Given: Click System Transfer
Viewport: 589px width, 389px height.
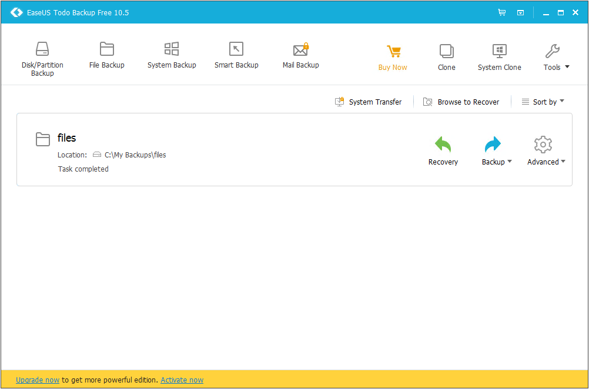Looking at the screenshot, I should click(x=368, y=102).
